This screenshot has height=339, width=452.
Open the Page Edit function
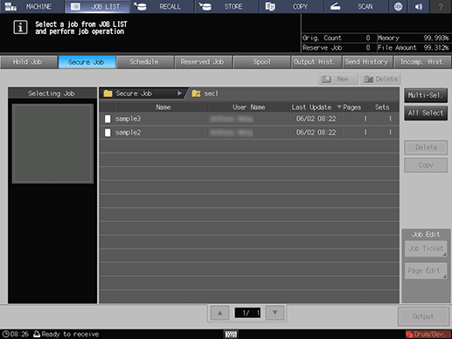coord(426,271)
